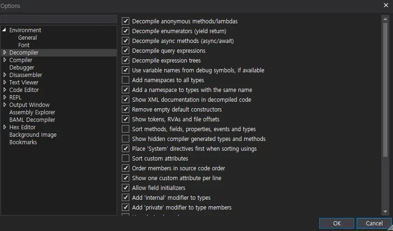Screen dimensions: 393x231
Task: Click the options search field
Action: tap(58, 19)
